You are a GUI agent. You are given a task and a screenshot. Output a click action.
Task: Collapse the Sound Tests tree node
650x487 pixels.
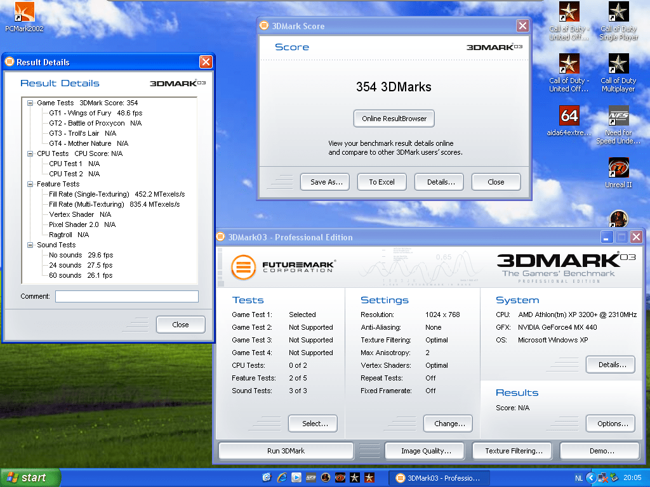pyautogui.click(x=30, y=245)
